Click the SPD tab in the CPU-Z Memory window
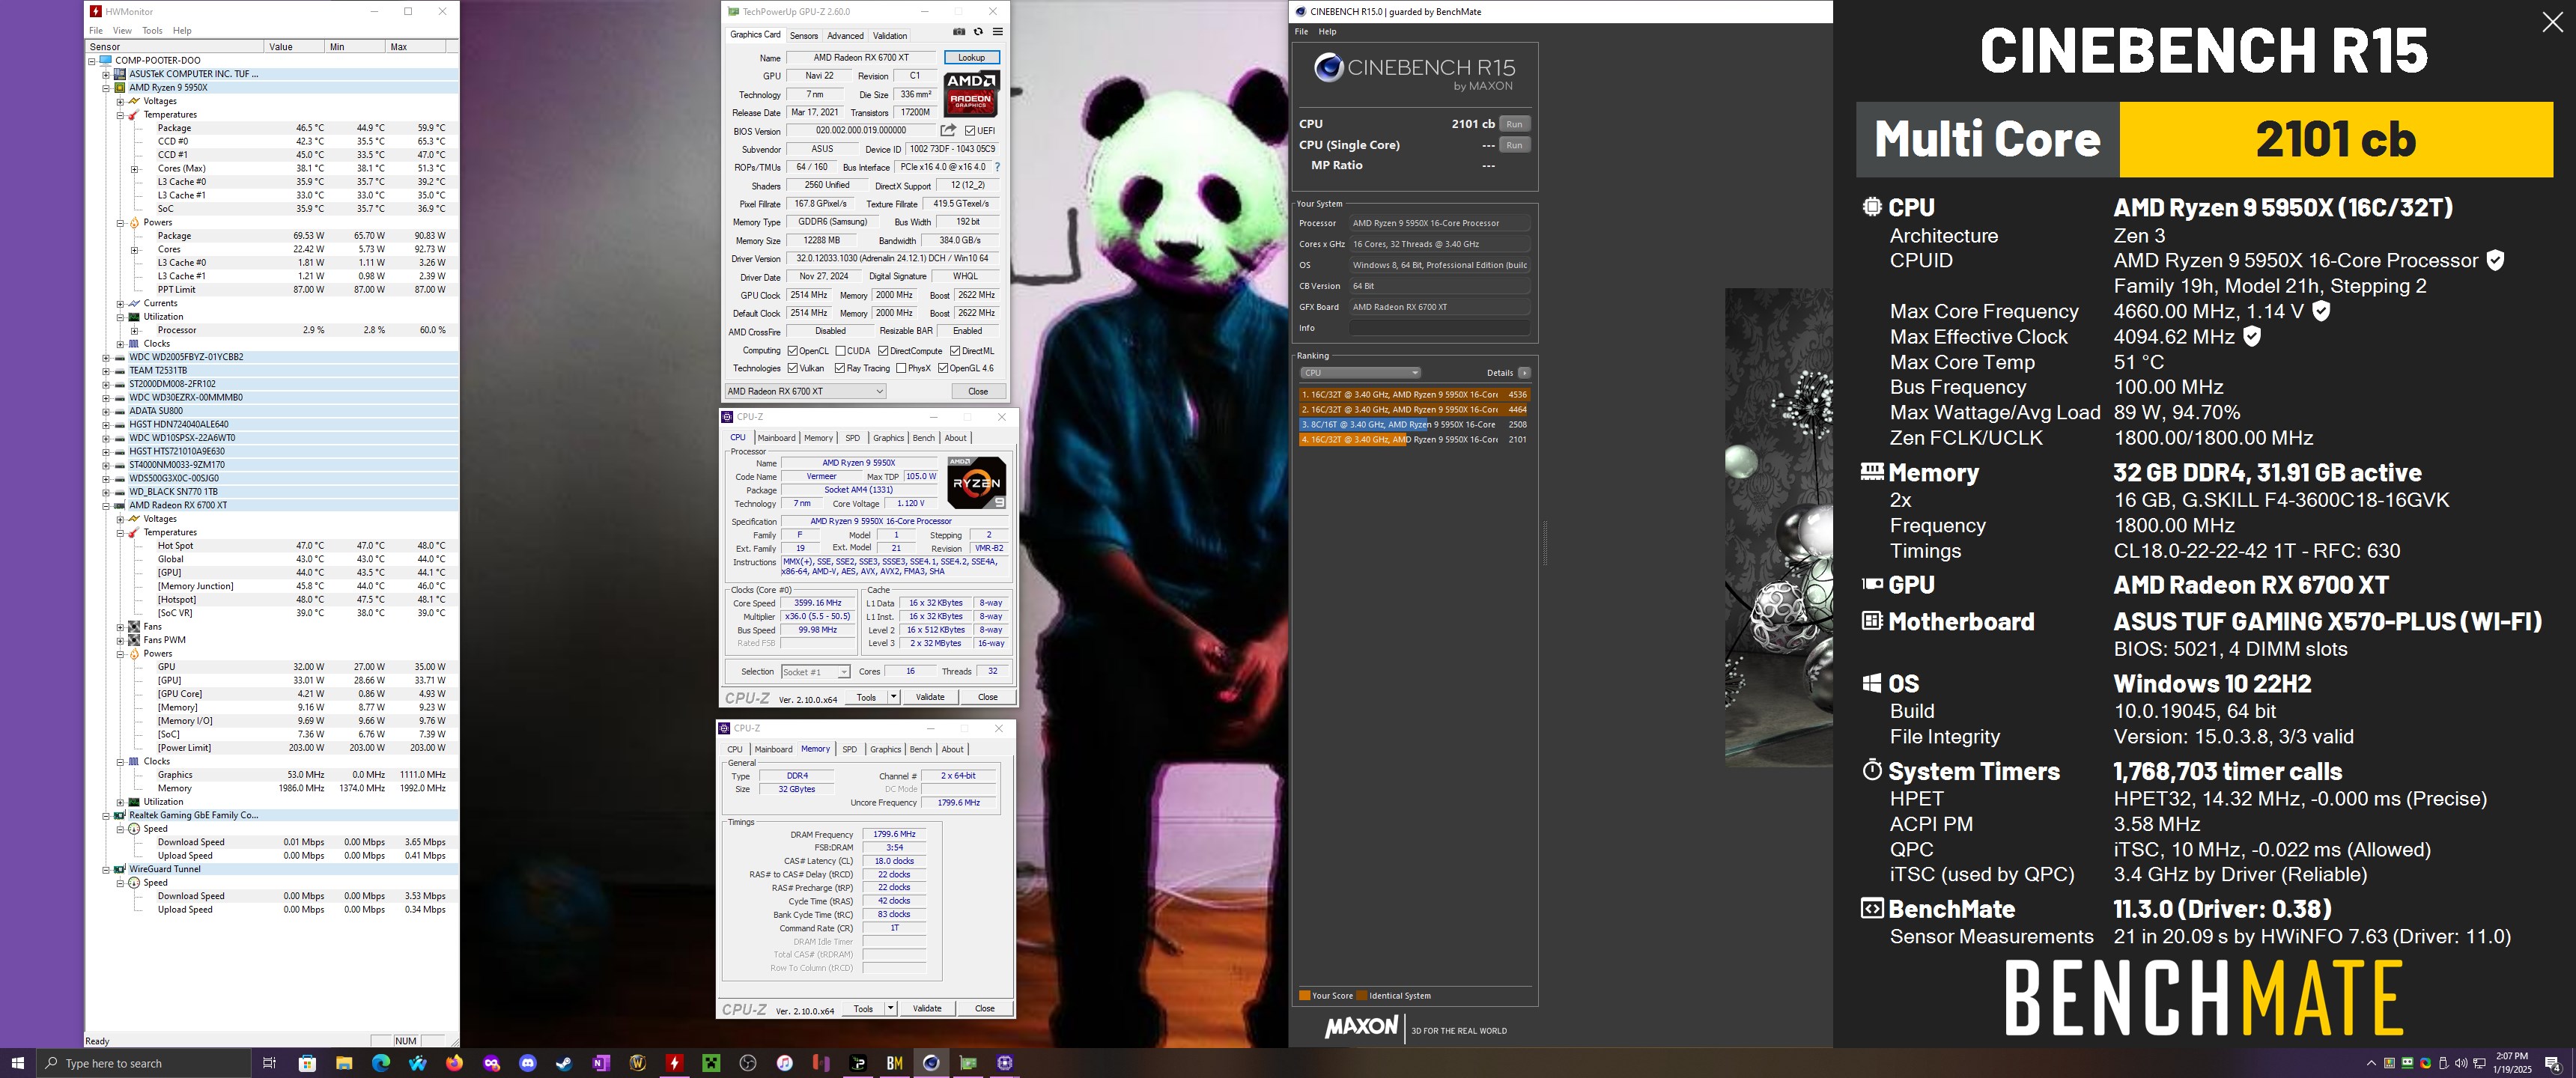 [x=849, y=749]
